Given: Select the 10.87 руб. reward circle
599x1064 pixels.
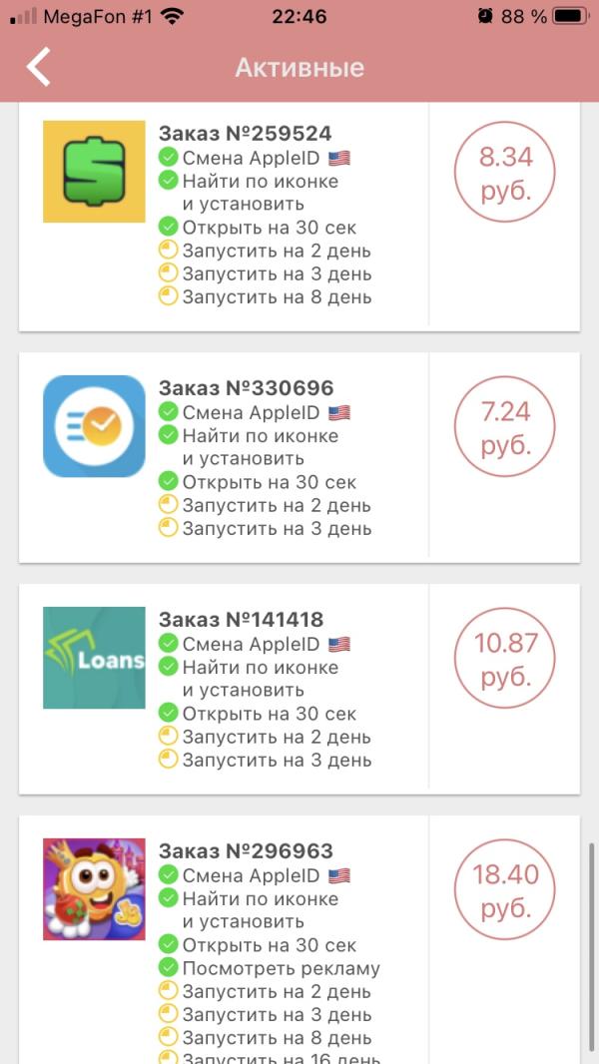Looking at the screenshot, I should point(505,658).
